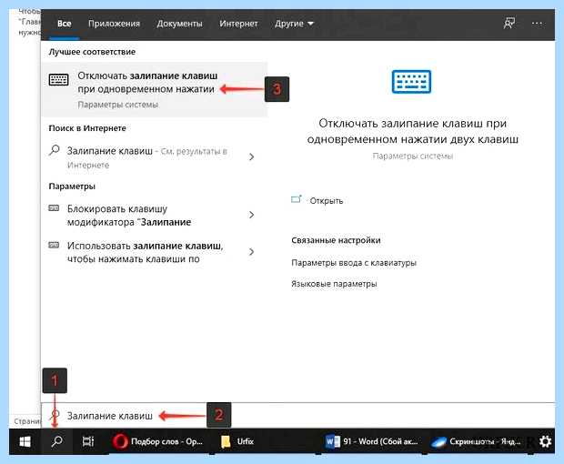Click the Лучшее соответствие heading
This screenshot has height=464, width=564.
pyautogui.click(x=92, y=52)
